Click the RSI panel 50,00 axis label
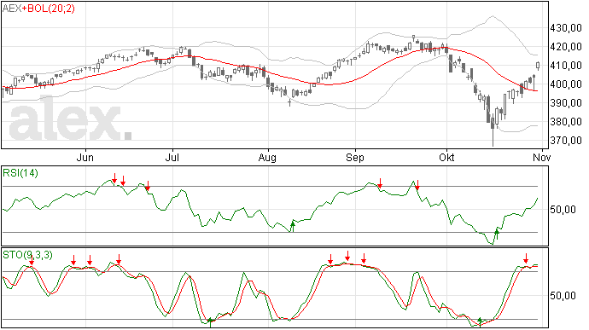 (563, 210)
